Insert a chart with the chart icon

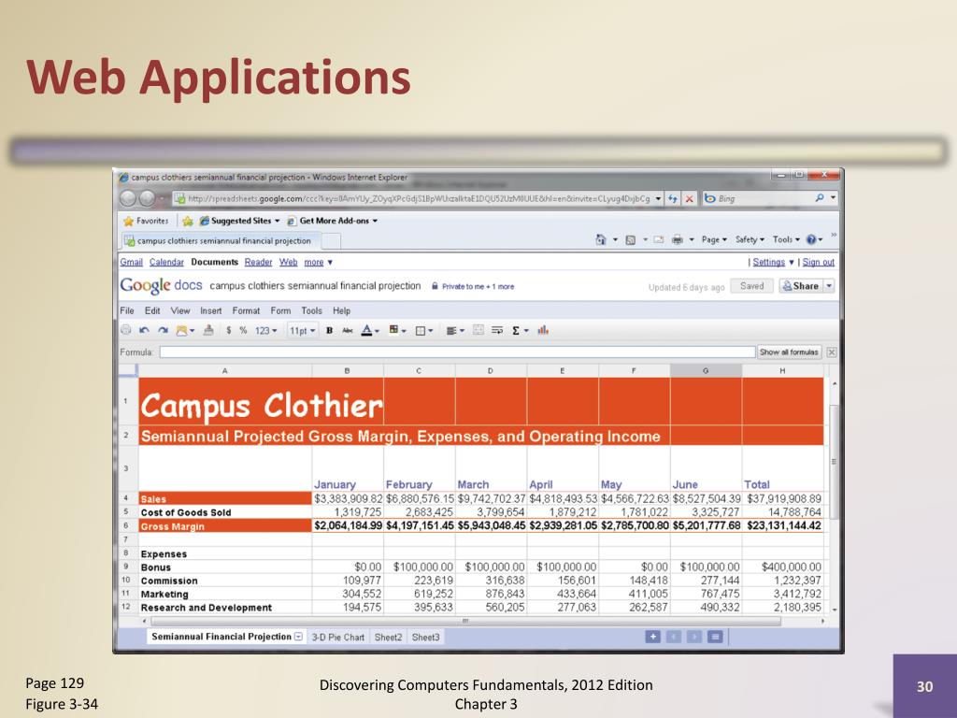coord(543,330)
